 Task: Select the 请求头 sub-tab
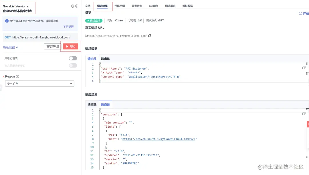tap(92, 59)
